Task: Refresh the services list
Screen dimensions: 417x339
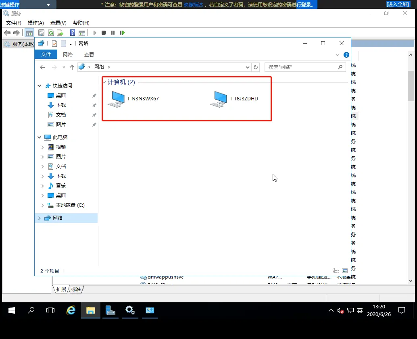Action: 51,33
